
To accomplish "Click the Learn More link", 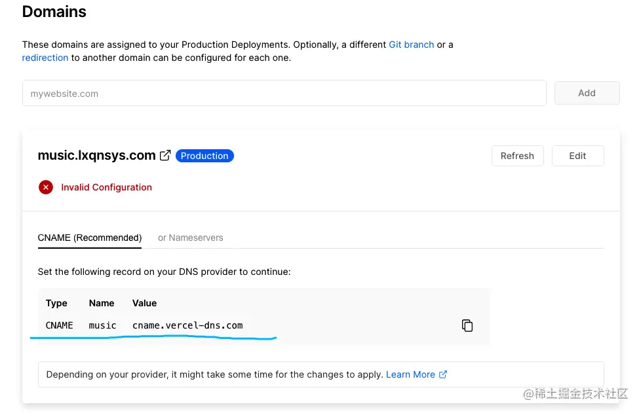I will click(x=410, y=374).
